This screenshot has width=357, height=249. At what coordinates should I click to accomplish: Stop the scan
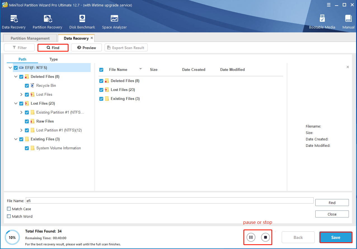[x=266, y=238]
